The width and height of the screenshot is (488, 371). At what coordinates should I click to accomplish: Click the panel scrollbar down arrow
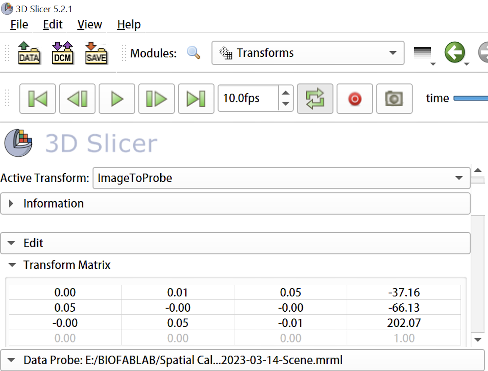pyautogui.click(x=478, y=339)
